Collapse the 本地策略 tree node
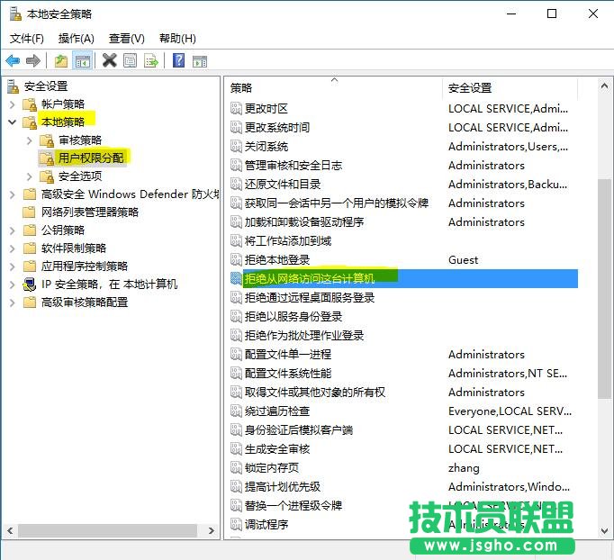The image size is (614, 560). click(12, 122)
